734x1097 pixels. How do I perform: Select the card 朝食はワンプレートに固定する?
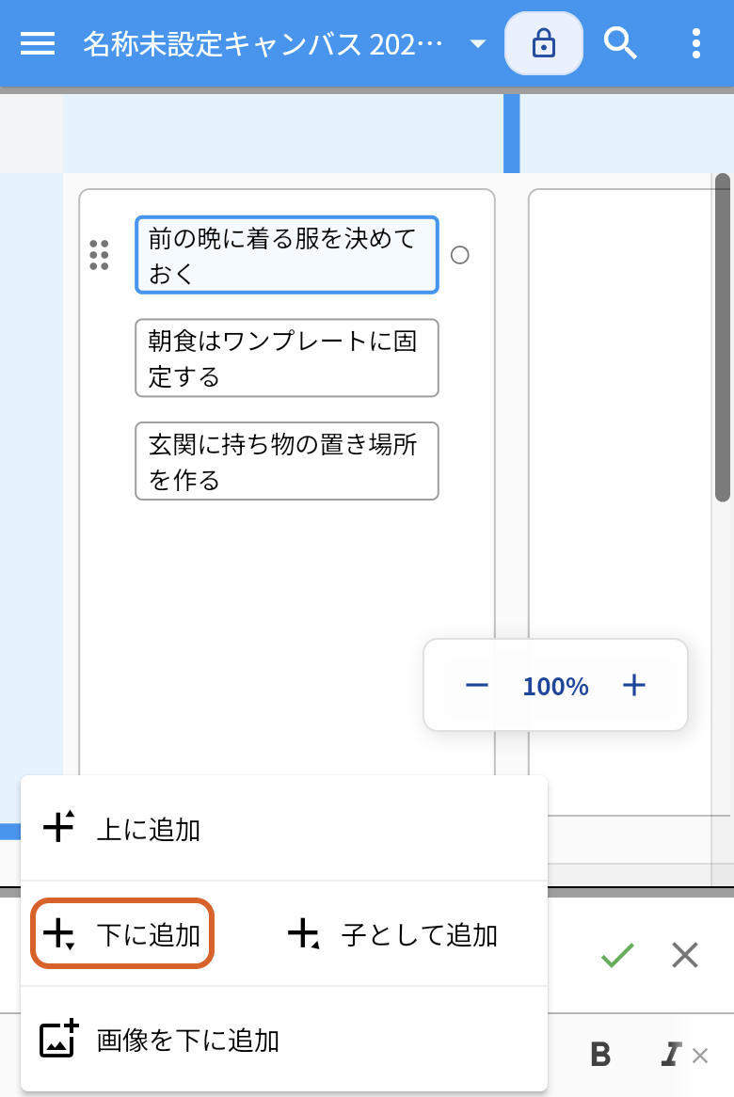(287, 358)
